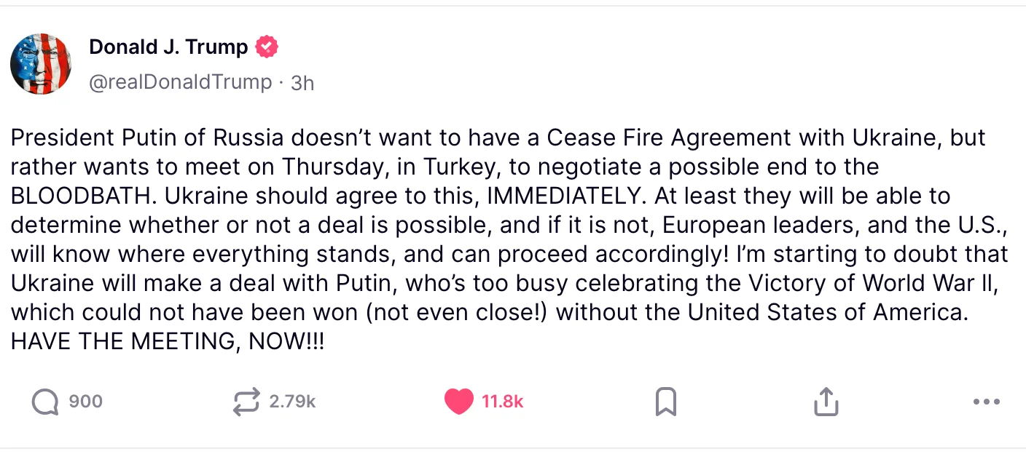Click the 900 replies count

85,402
